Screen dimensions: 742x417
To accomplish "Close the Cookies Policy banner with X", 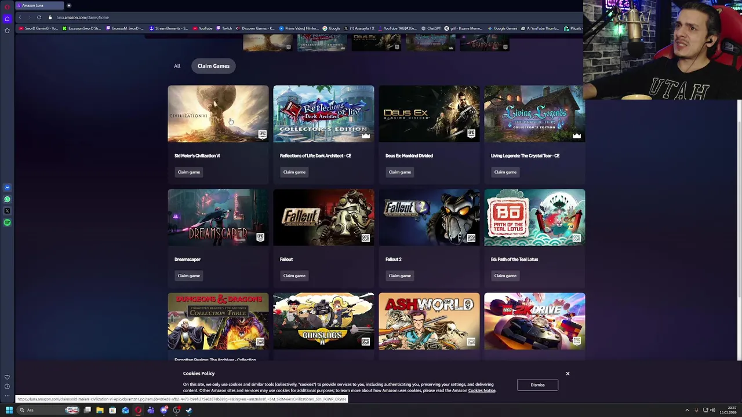I will pyautogui.click(x=568, y=374).
